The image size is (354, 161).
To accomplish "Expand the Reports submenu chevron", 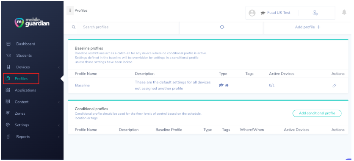I will click(x=59, y=137).
